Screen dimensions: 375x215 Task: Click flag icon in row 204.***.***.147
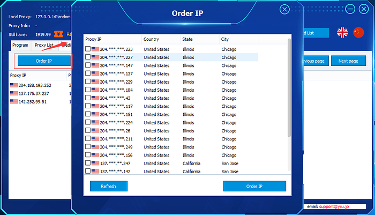pyautogui.click(x=95, y=65)
